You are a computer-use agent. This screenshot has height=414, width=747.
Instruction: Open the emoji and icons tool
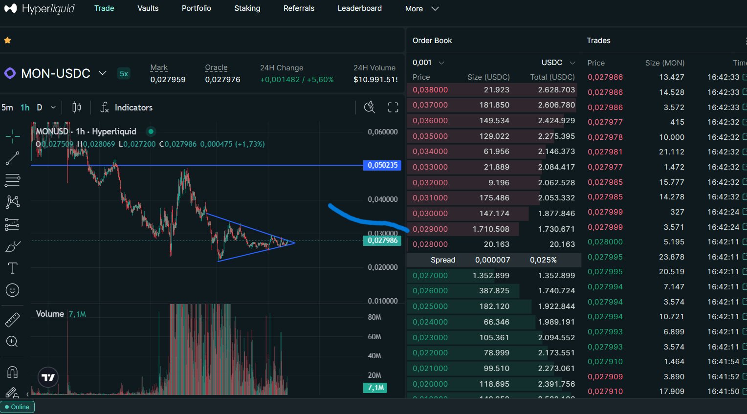[13, 290]
